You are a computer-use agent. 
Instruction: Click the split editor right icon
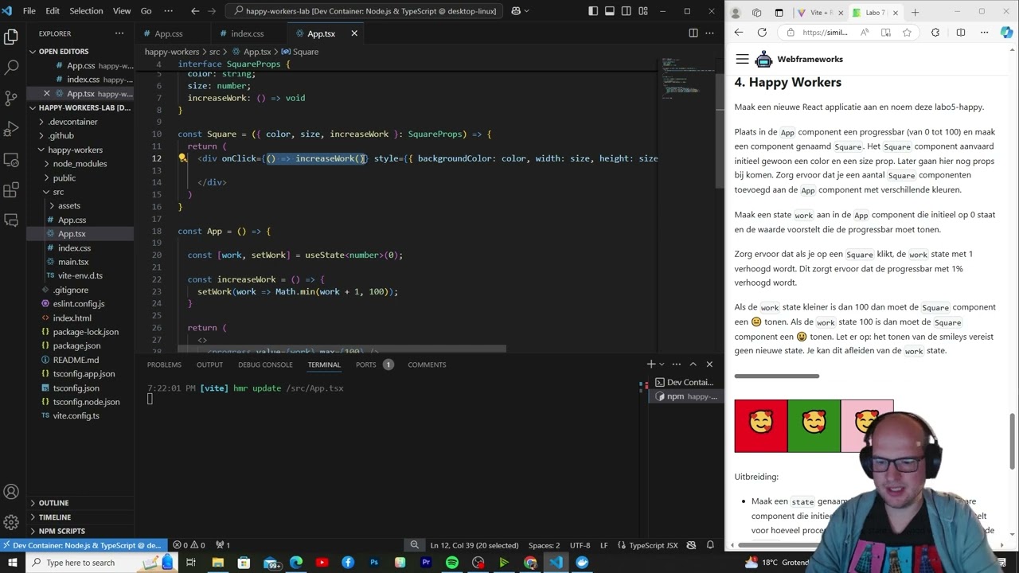[x=693, y=33]
